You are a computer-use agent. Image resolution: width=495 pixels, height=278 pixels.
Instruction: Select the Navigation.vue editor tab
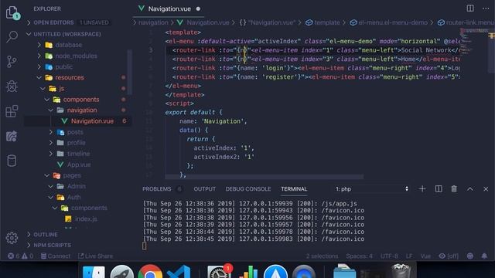click(169, 8)
